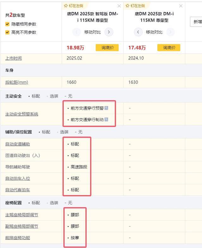Open the 自动代客泊车 link
The height and width of the screenshot is (248, 202).
click(x=18, y=190)
